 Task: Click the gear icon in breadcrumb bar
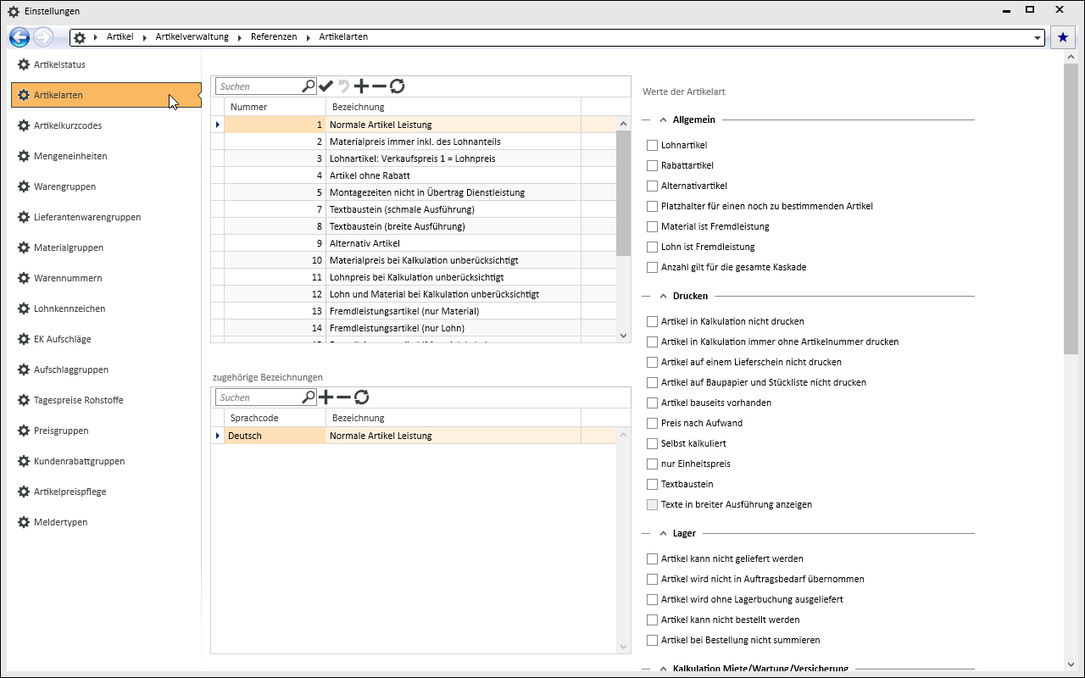coord(80,37)
